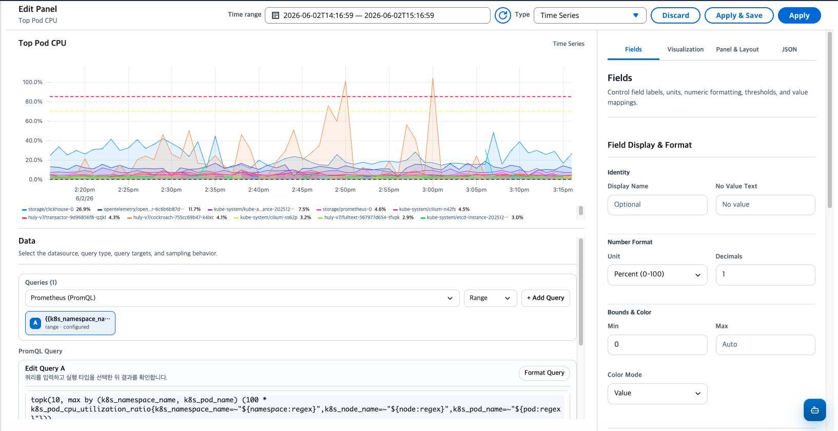Open the panel Type dropdown
838x431 pixels.
point(590,15)
